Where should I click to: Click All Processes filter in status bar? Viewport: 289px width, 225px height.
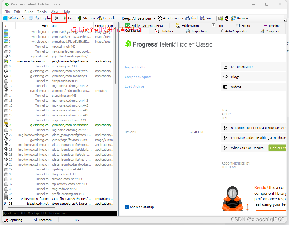[40, 220]
